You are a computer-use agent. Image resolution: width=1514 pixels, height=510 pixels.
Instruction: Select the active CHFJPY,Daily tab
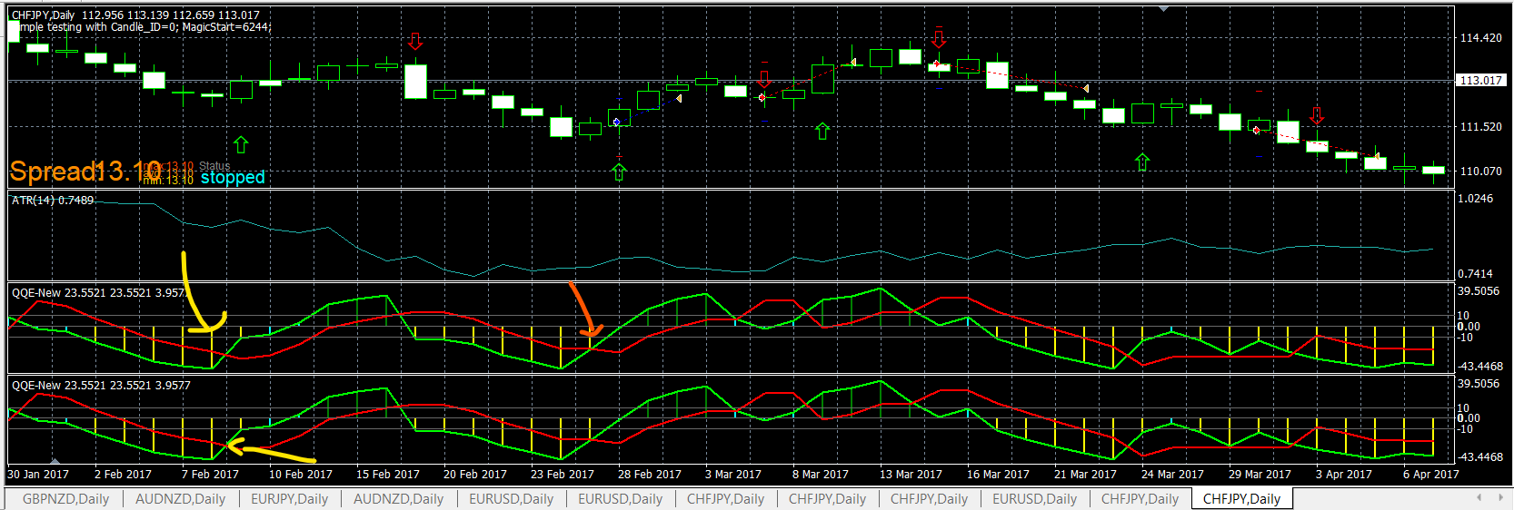[1241, 499]
